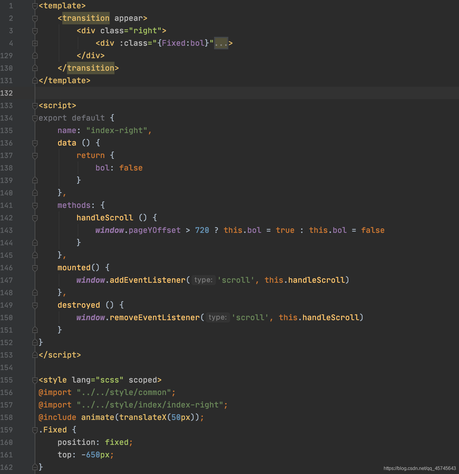Collapse the template block fold marker
Screen dimensions: 459x474
[x=35, y=6]
